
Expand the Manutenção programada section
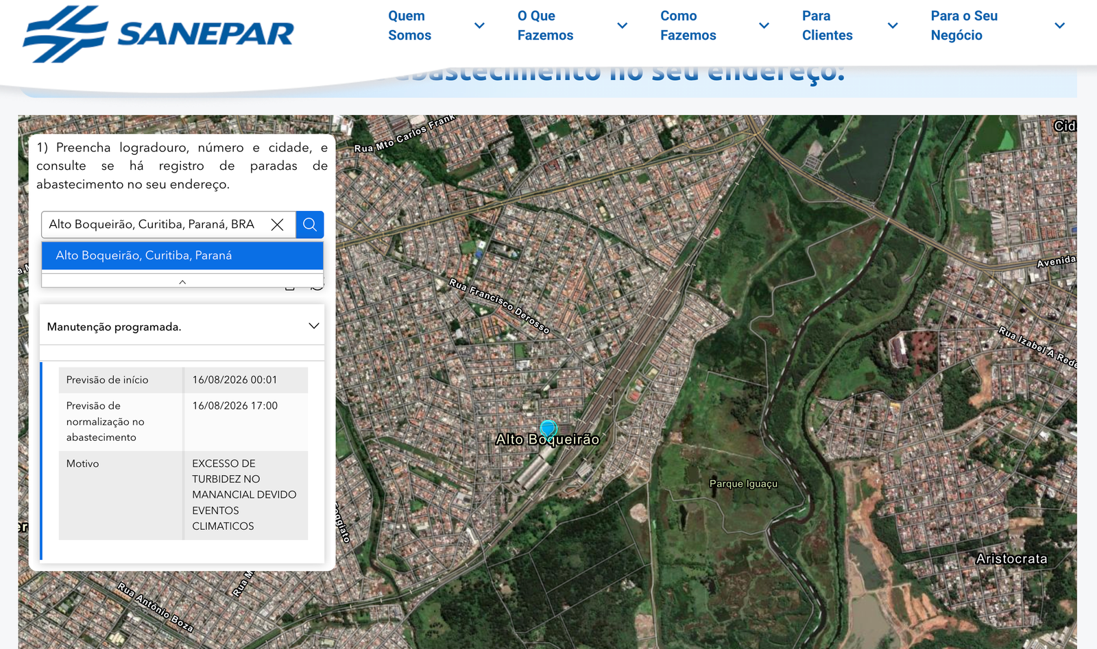click(182, 327)
